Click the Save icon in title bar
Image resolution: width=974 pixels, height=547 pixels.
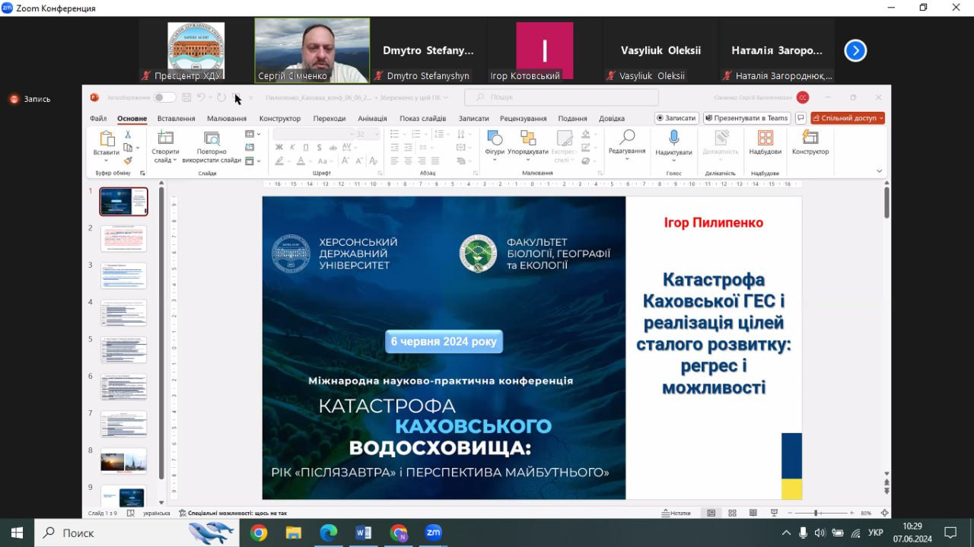pyautogui.click(x=186, y=97)
